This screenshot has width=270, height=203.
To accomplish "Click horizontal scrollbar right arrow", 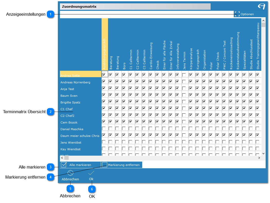I will pyautogui.click(x=259, y=158).
